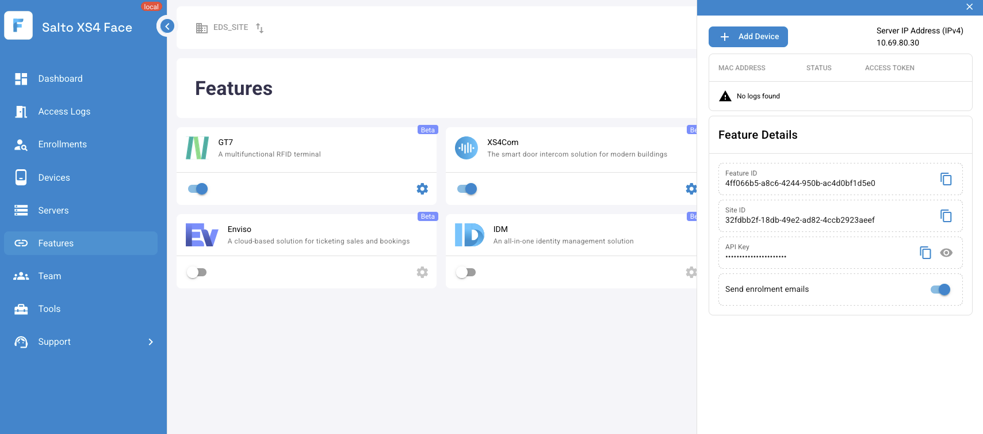
Task: Click the server IP 10.69.80.30
Action: point(898,43)
